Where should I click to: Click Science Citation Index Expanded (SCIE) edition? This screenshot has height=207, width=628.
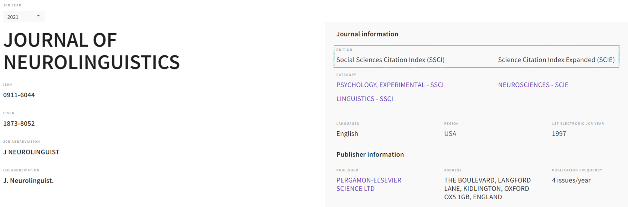tap(556, 60)
